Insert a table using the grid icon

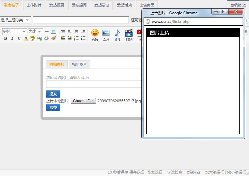(x=54, y=31)
